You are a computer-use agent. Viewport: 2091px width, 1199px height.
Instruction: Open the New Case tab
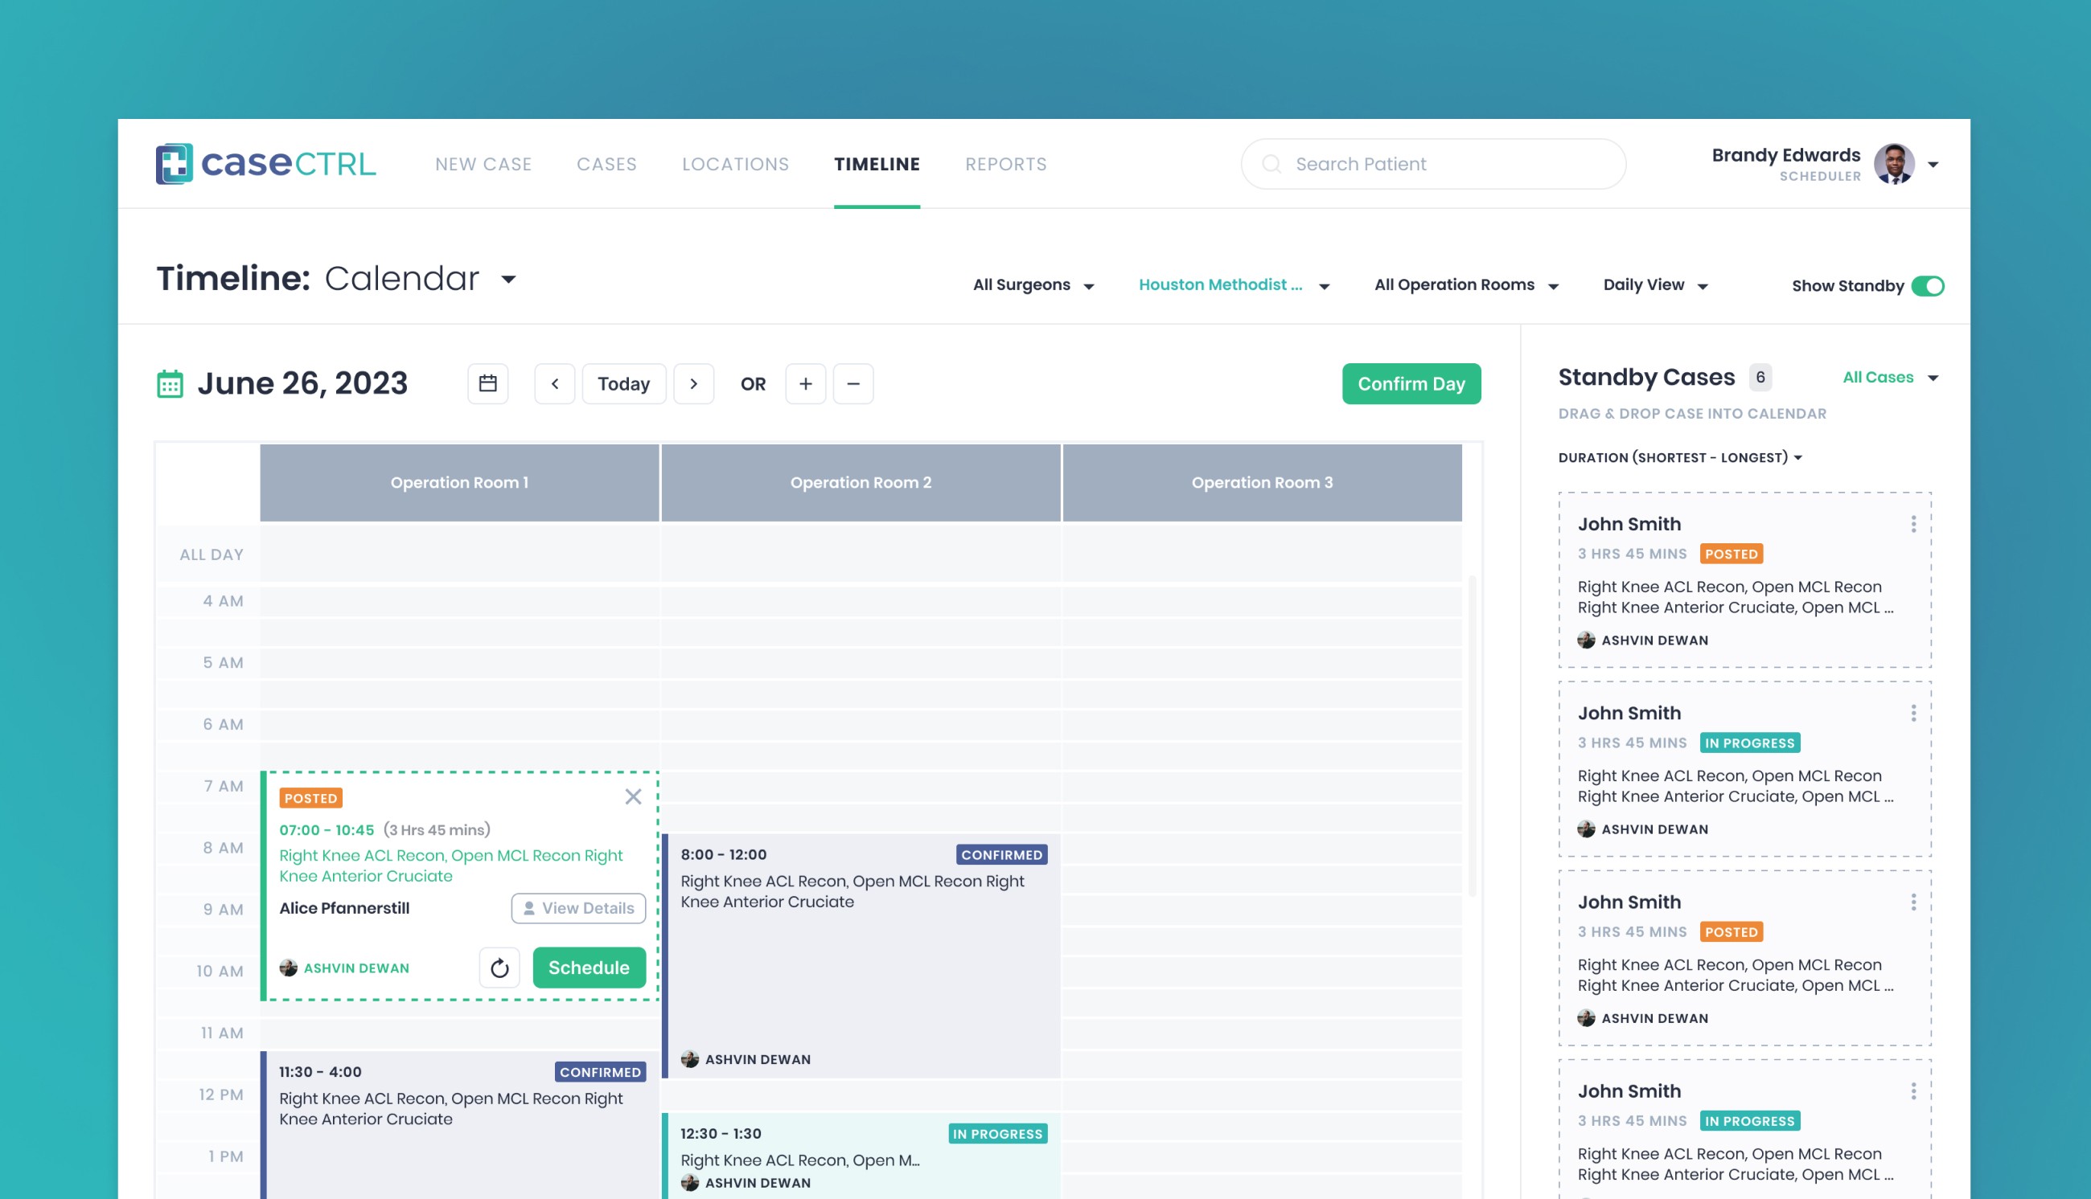click(483, 164)
